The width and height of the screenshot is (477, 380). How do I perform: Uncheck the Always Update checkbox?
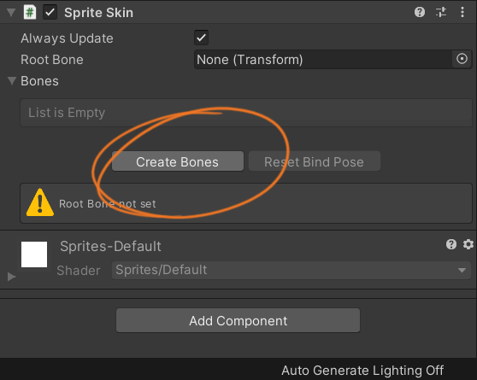201,38
